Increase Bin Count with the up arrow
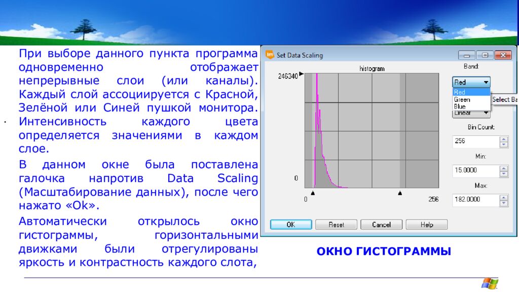Viewport: 519px width, 292px height. coord(503,139)
